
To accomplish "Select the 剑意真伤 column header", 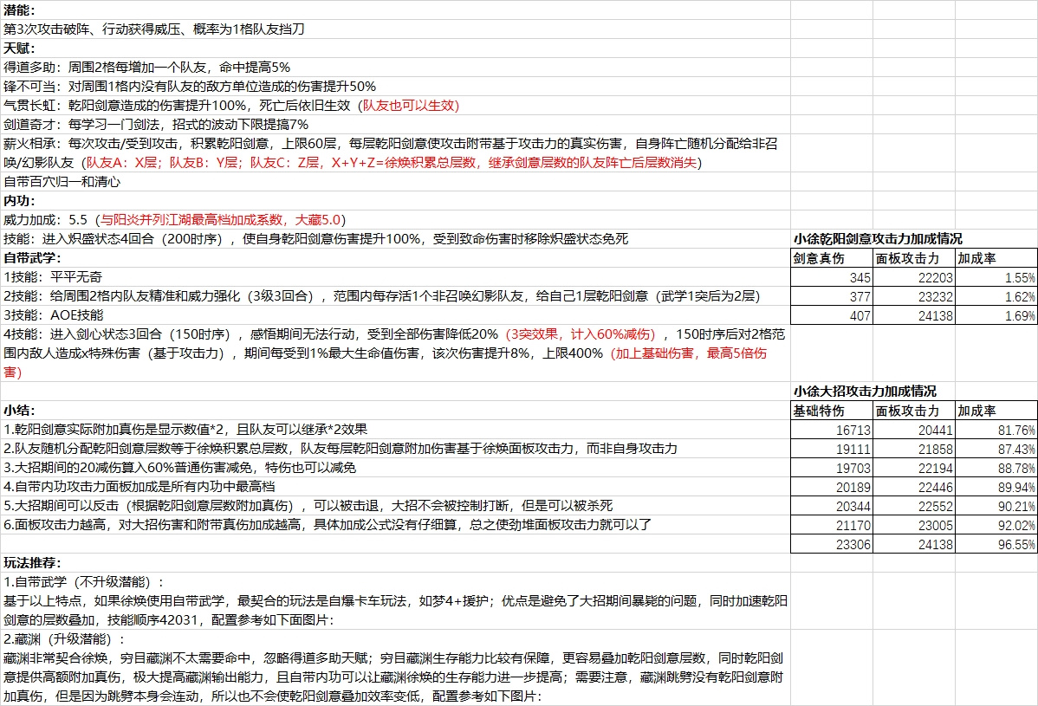I will point(832,258).
